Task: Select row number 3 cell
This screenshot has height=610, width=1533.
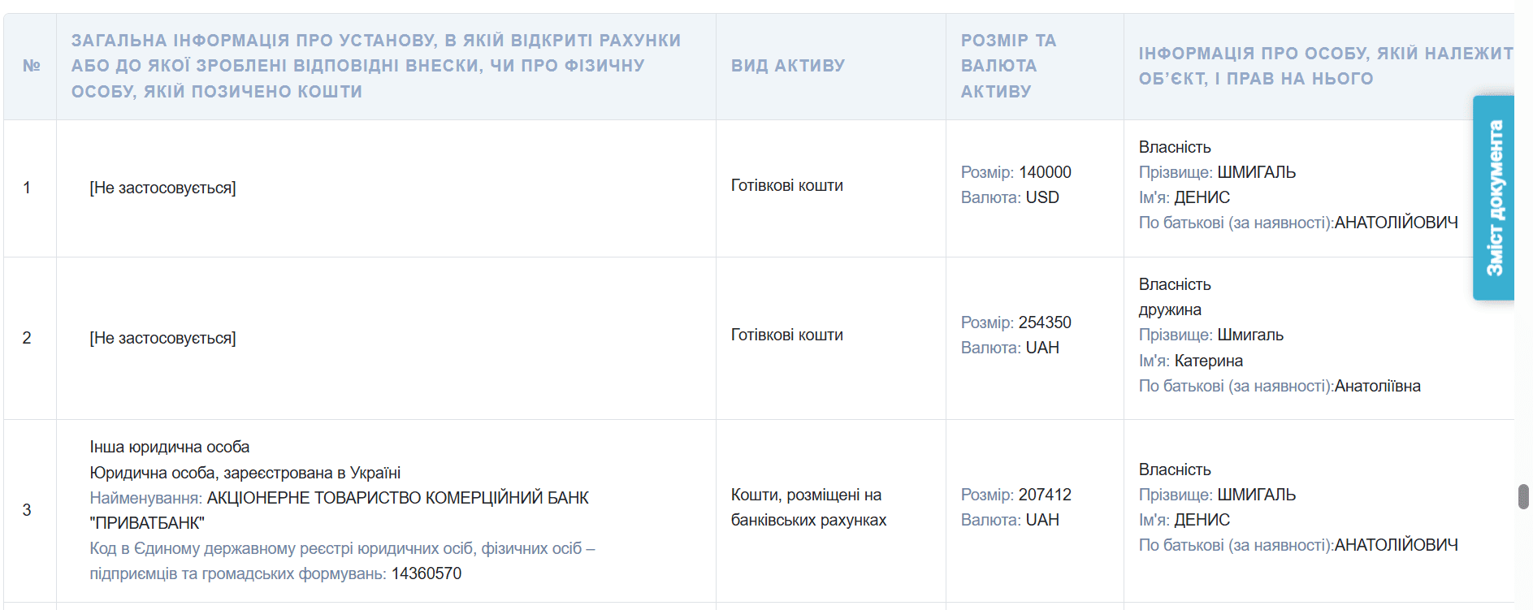Action: tap(27, 510)
